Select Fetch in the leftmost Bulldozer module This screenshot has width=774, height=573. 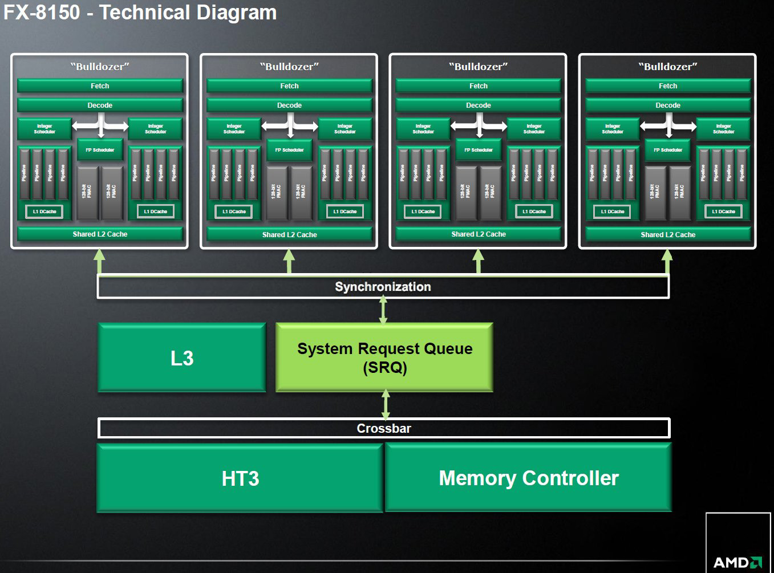100,86
